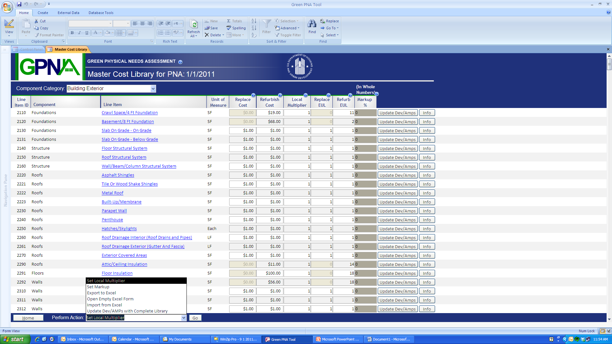Open the Asphalt Shingles link

coord(118,175)
